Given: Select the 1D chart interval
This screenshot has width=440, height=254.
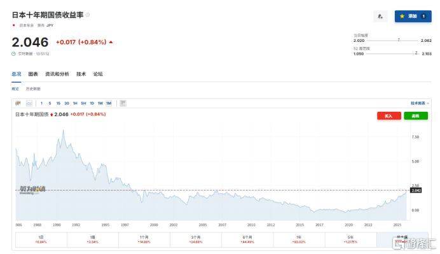Looking at the screenshot, I should [x=92, y=103].
